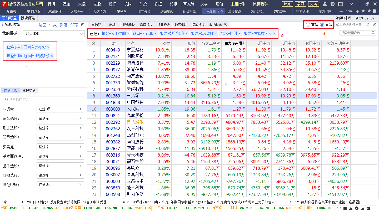Click the signal bars icon in status bar
Screen dimensions: 379x212
(375, 208)
